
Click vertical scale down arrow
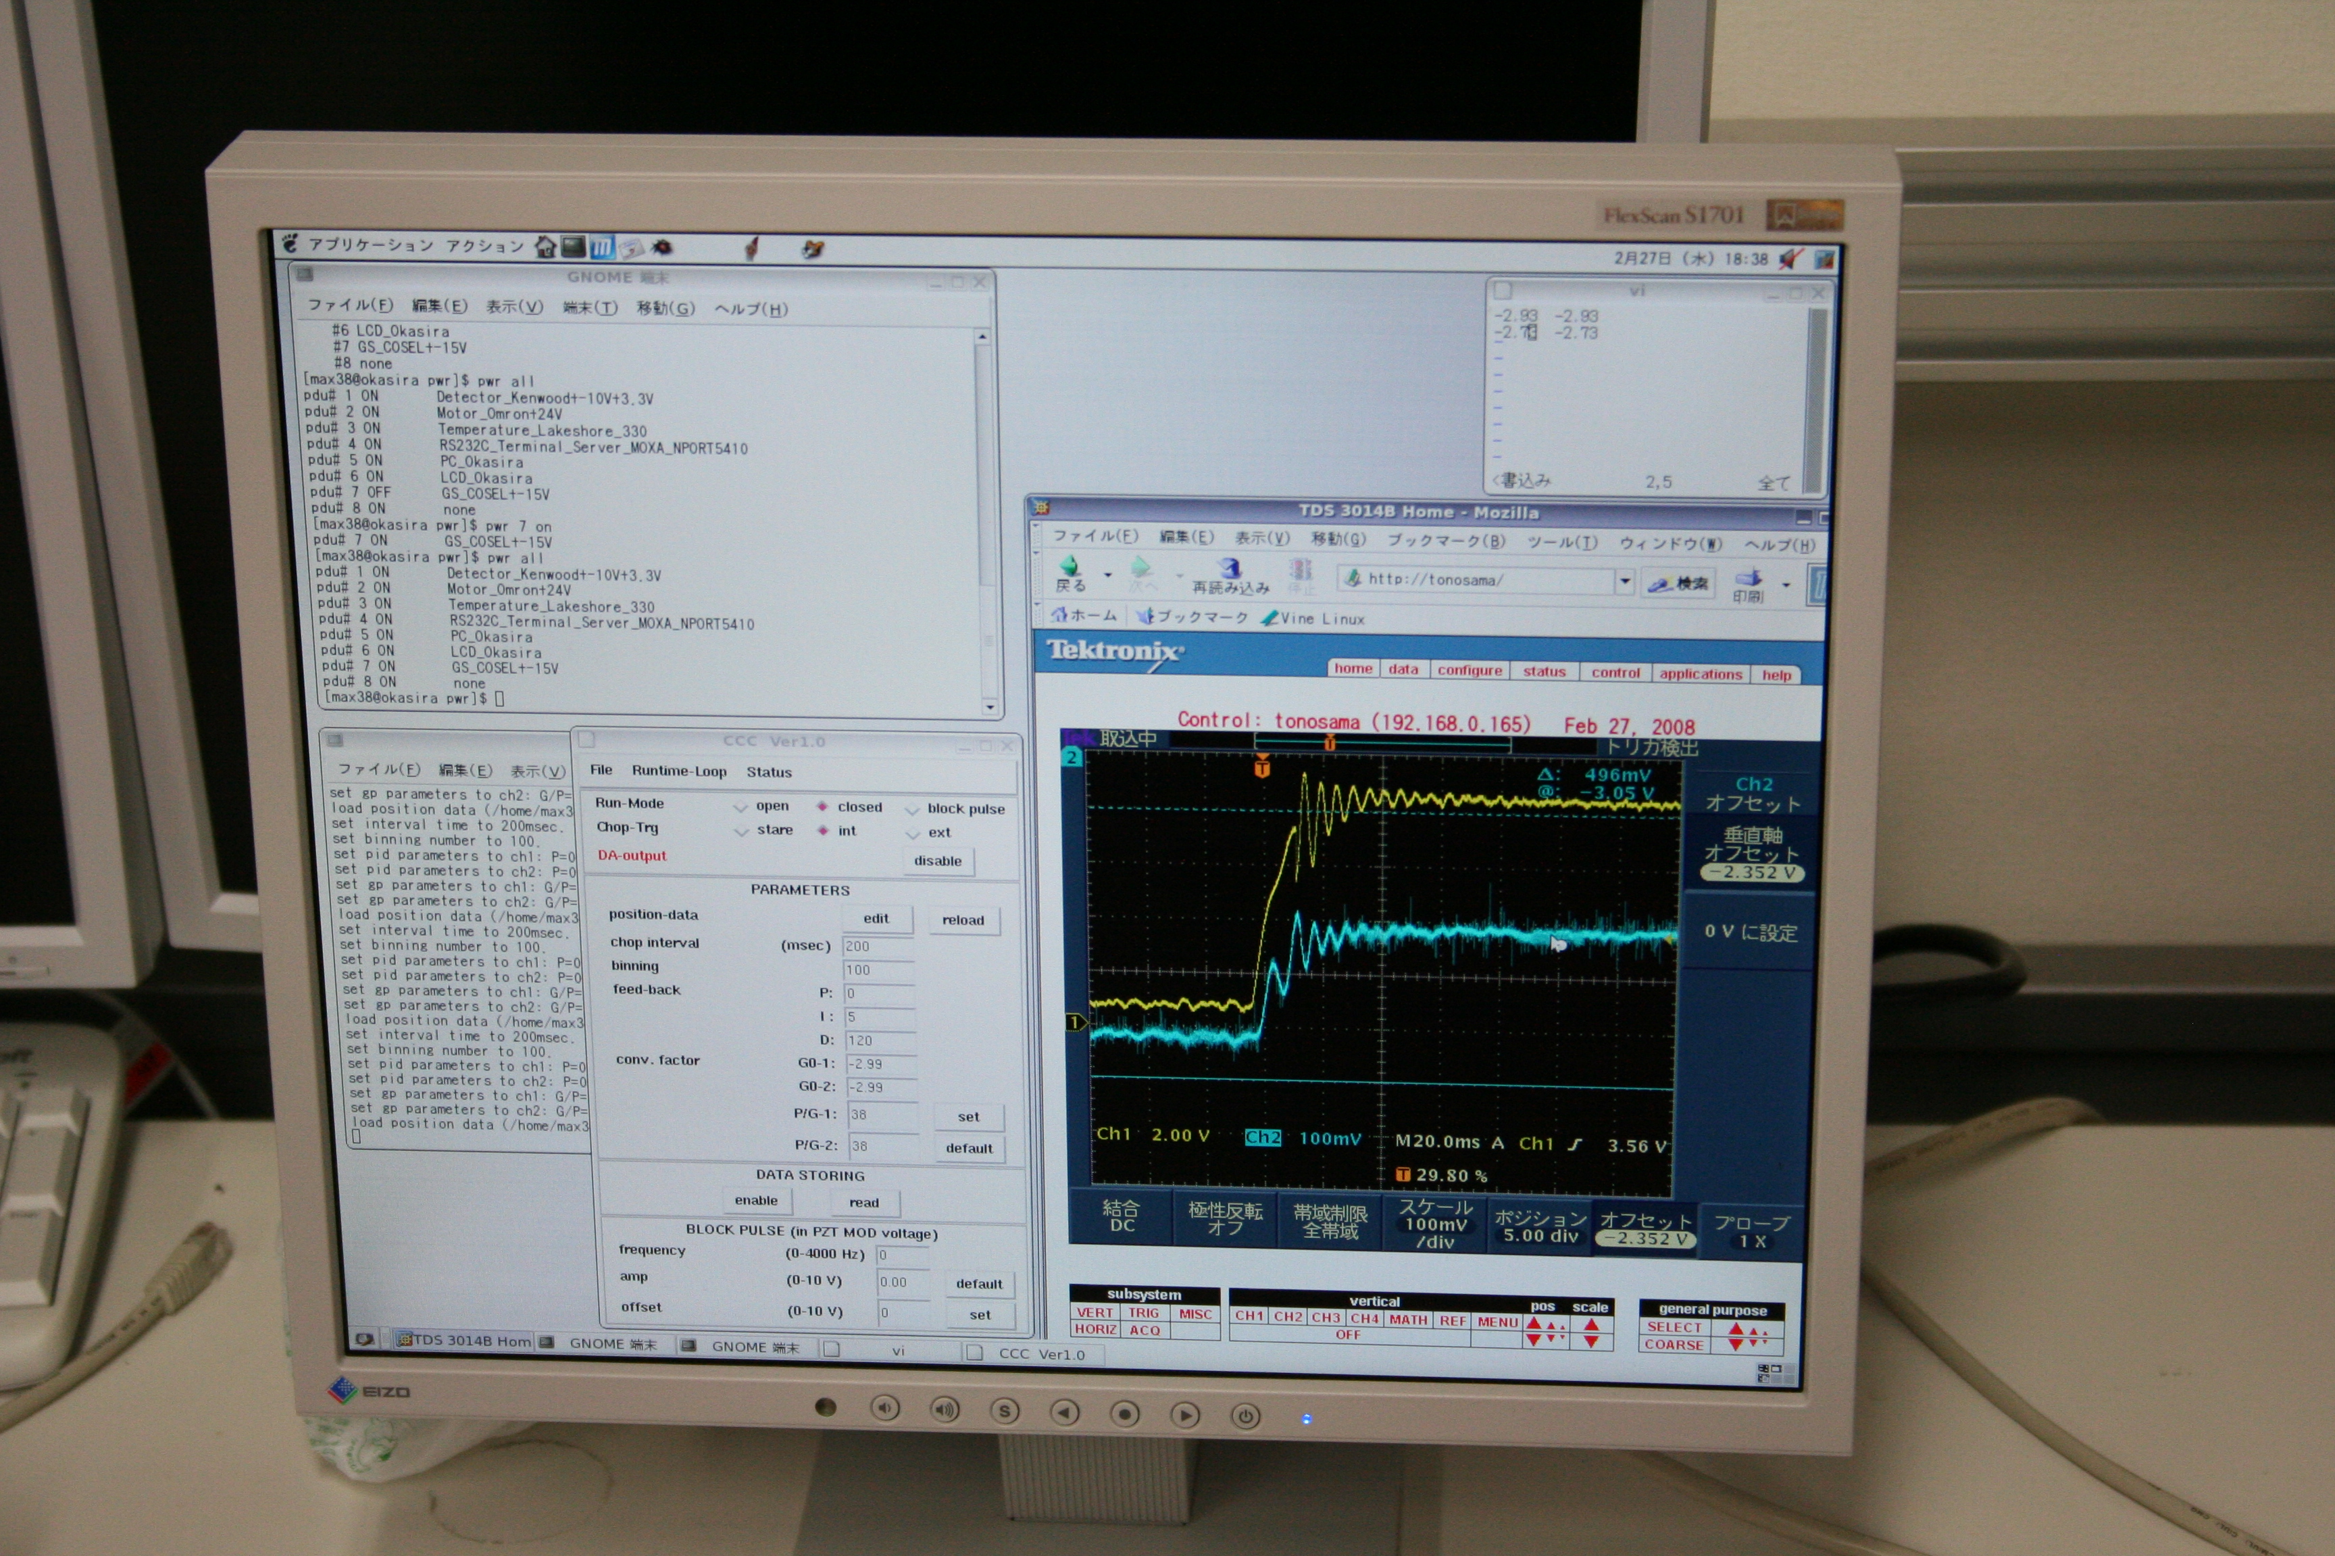(x=1591, y=1342)
